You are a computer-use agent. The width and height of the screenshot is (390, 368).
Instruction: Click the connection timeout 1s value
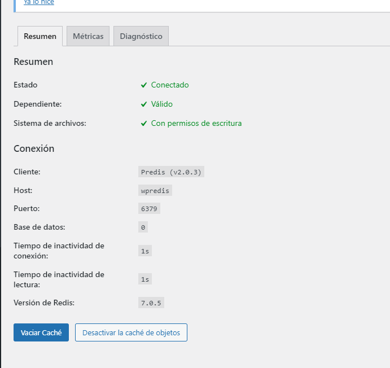coord(145,251)
